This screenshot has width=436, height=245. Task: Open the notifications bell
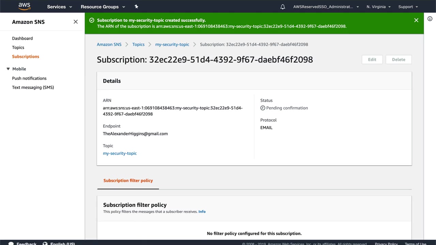click(283, 7)
